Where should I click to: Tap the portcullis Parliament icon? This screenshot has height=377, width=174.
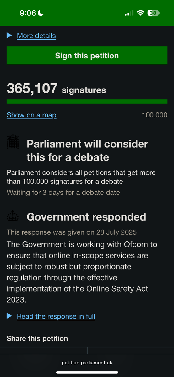tap(13, 142)
